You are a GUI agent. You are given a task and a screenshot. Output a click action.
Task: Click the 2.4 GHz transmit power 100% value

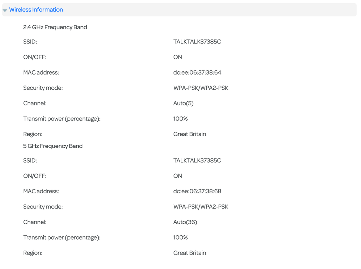click(180, 119)
